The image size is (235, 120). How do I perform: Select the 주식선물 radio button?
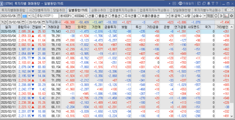pyautogui.click(x=122, y=16)
